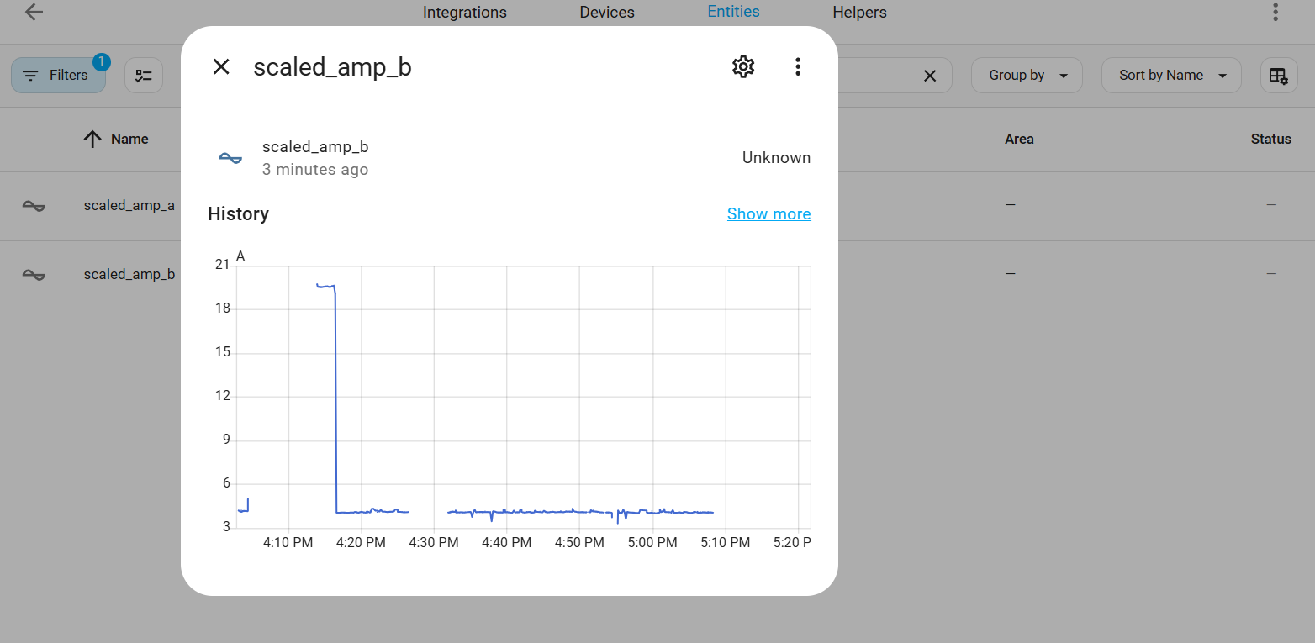Open the Helpers tab
This screenshot has height=643, width=1315.
pos(859,13)
